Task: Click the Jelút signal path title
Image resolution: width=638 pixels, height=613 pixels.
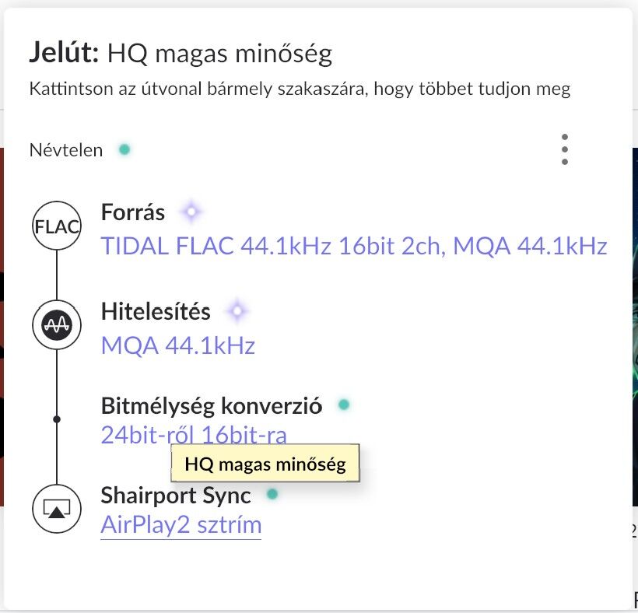Action: (x=181, y=52)
